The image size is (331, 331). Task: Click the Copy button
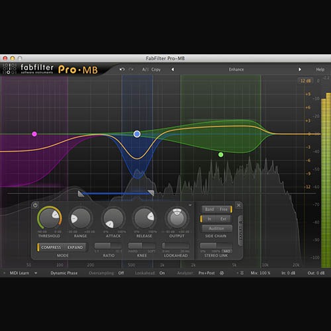click(156, 70)
